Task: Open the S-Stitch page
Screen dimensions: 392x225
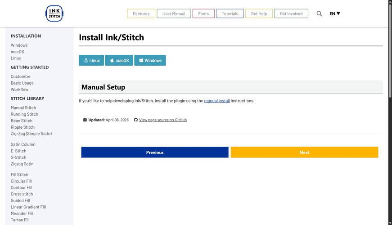Action: 18,157
